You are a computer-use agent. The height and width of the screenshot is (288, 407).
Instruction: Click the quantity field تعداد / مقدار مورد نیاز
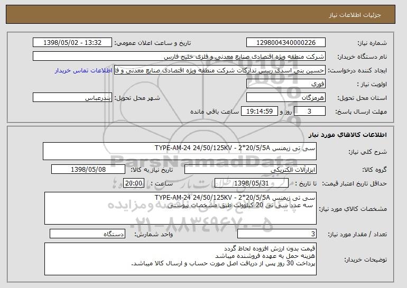[x=277, y=234]
